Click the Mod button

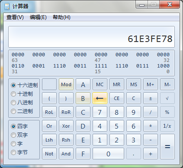point(66,84)
